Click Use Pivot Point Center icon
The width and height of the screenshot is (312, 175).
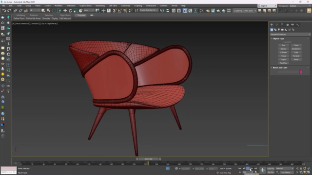tap(97, 11)
